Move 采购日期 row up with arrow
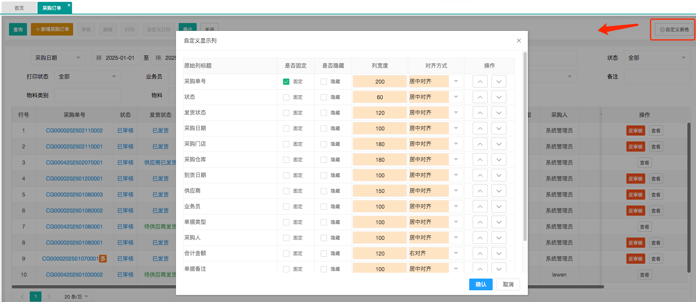Screen dimensions: 696x302 480,129
